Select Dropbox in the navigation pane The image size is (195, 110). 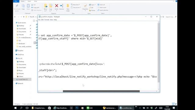[x=19, y=50]
